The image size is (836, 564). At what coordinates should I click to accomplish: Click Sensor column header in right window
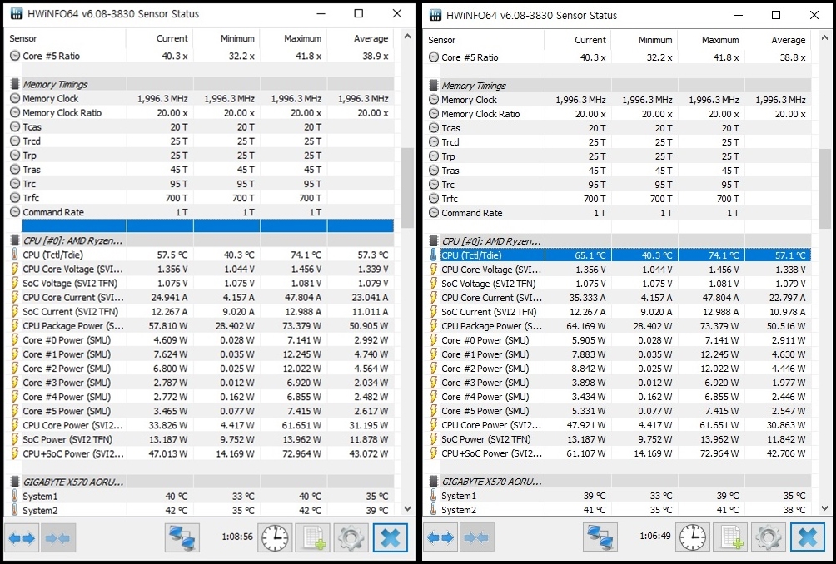(x=484, y=40)
